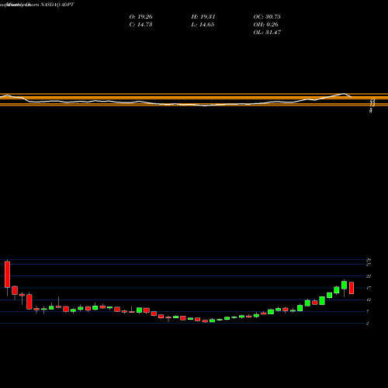Select the open value O: 19.26
Image resolution: width=388 pixels, height=388 pixels.
(x=140, y=16)
